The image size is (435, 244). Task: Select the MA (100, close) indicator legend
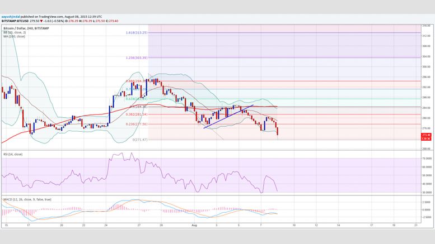click(x=14, y=36)
